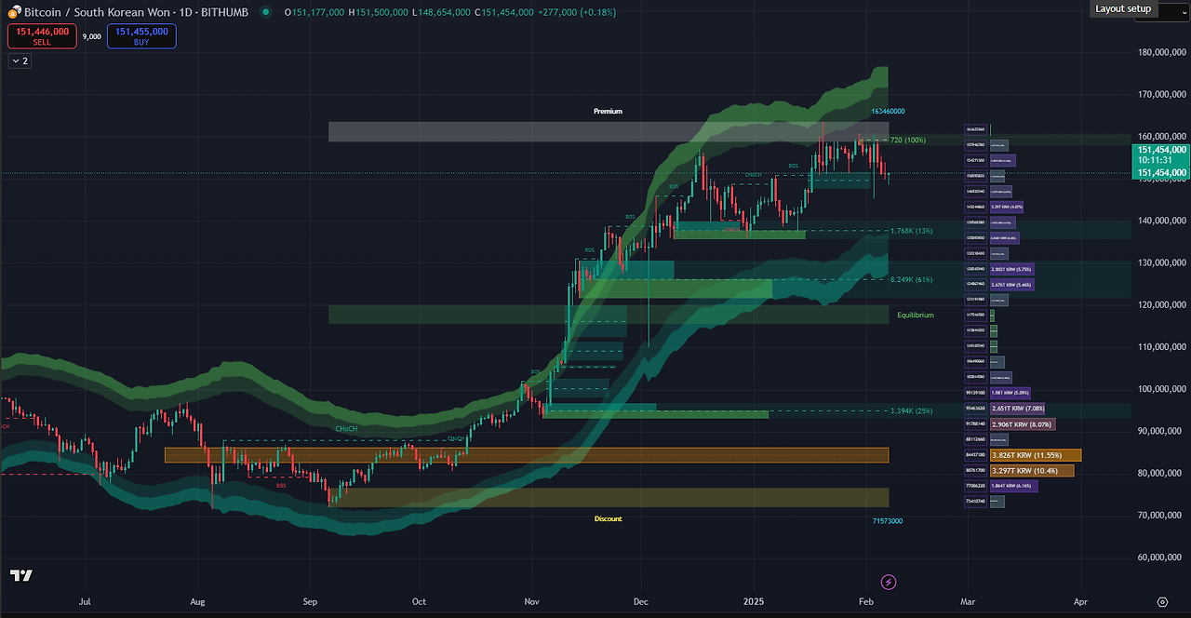Screen dimensions: 1191x618
Task: Open chart settings gear icon
Action: (x=1162, y=602)
